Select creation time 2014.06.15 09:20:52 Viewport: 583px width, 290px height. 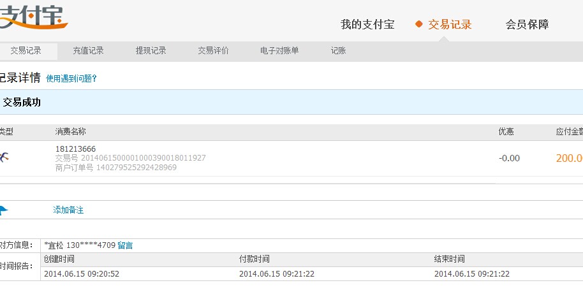click(x=82, y=274)
